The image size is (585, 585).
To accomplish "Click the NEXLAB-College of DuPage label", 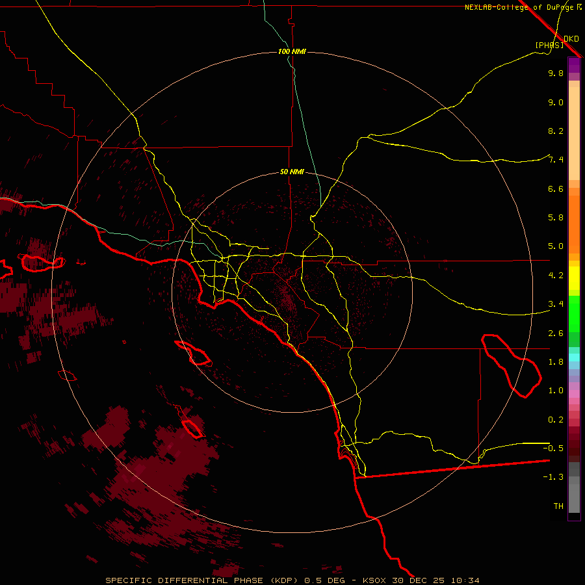I will point(521,7).
